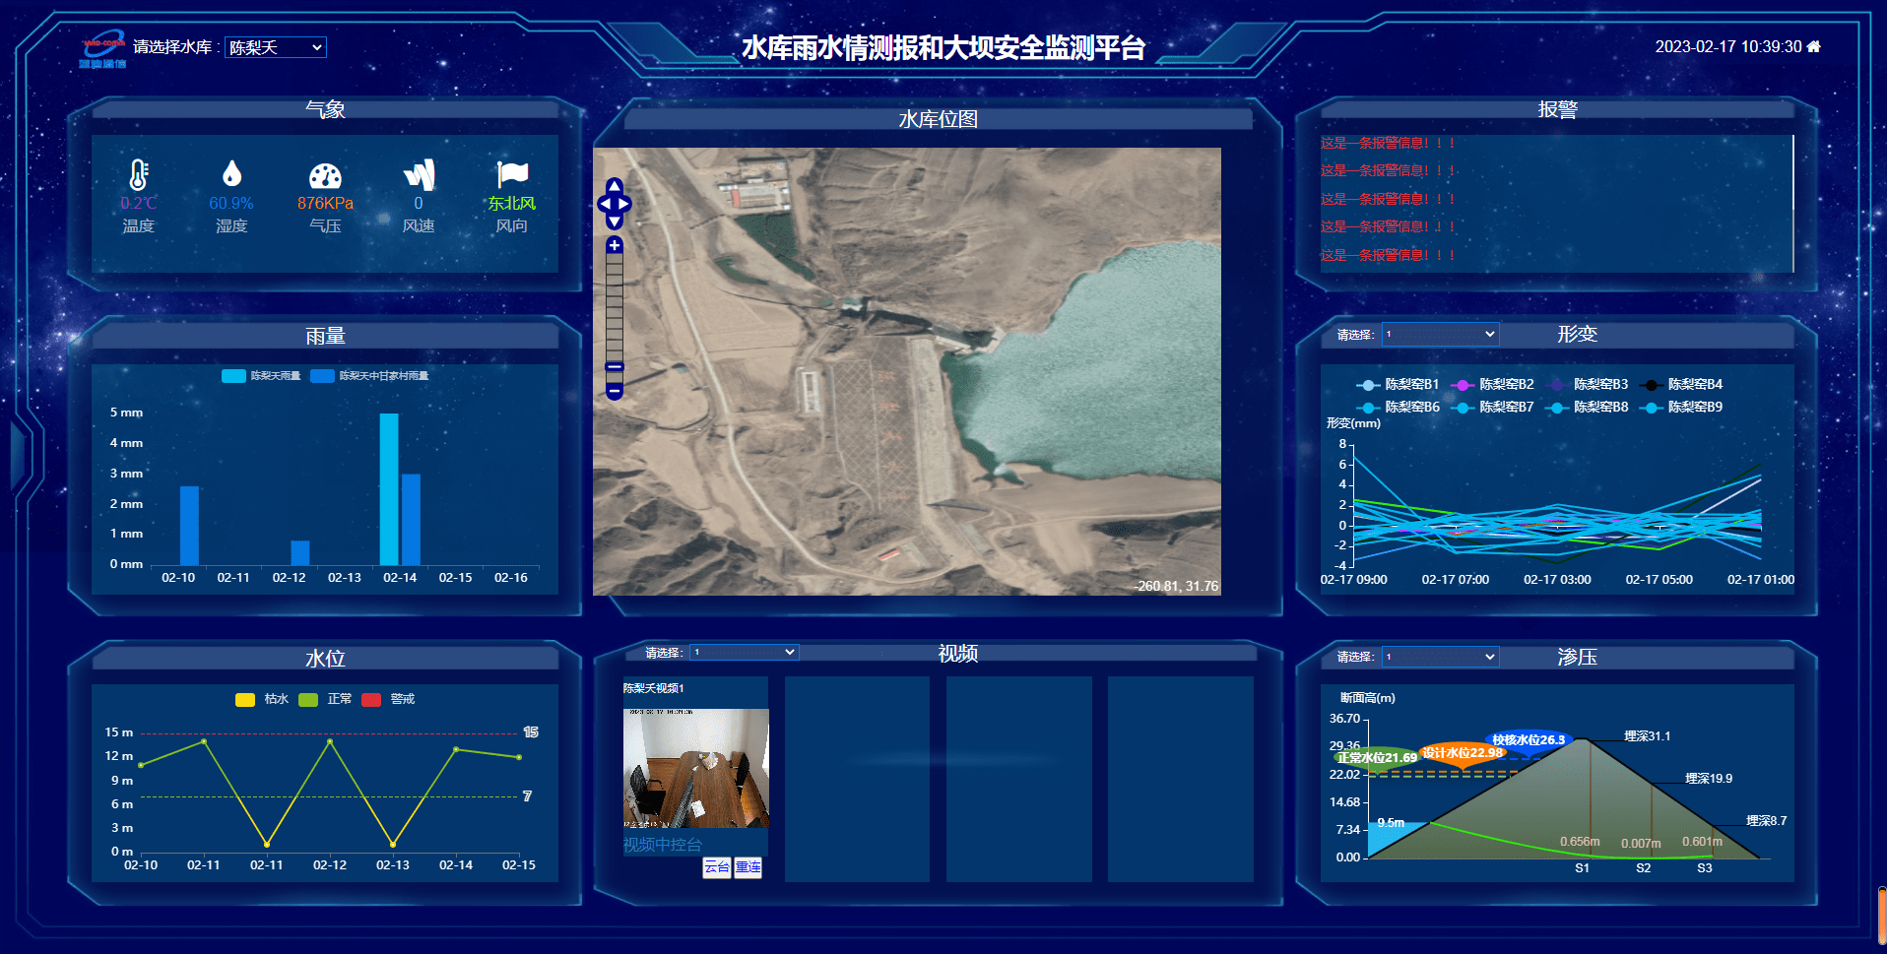Screen dimensions: 1887x954
Task: Pan the map left with the left arrow
Action: 605,204
